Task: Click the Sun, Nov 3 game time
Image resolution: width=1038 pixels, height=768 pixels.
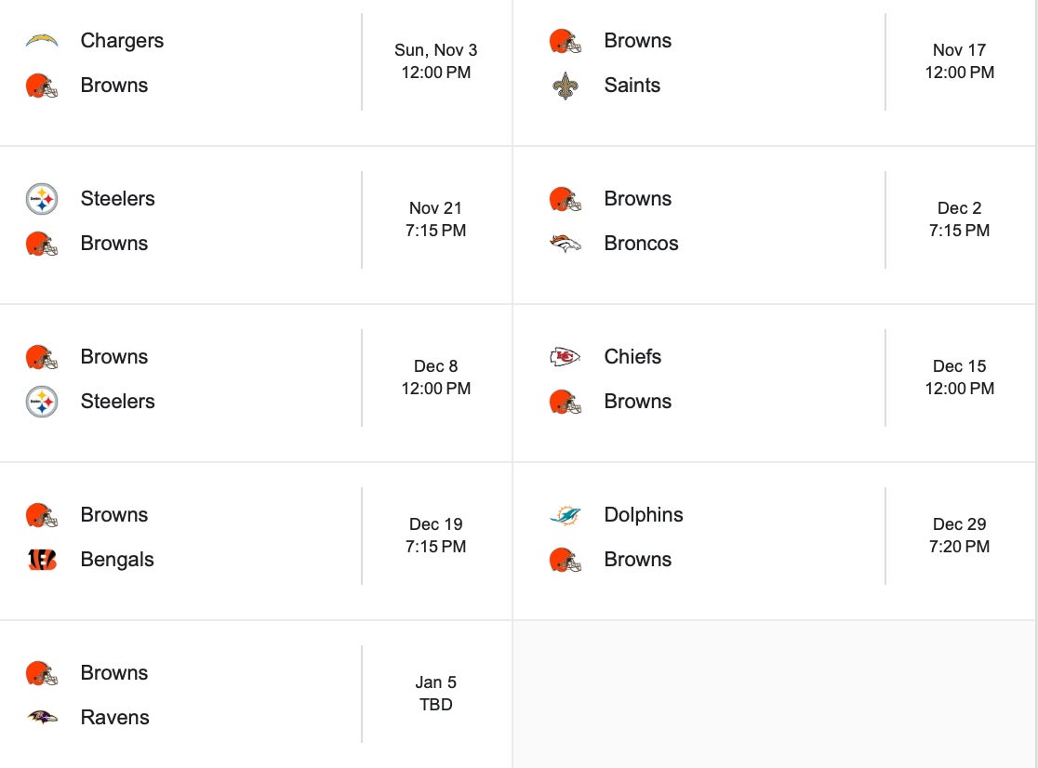Action: point(435,61)
